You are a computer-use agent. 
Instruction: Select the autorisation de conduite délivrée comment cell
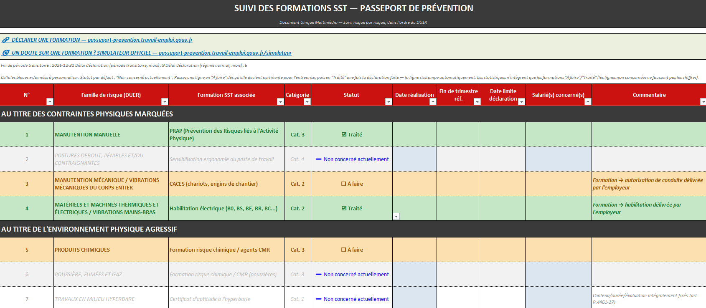pyautogui.click(x=649, y=184)
